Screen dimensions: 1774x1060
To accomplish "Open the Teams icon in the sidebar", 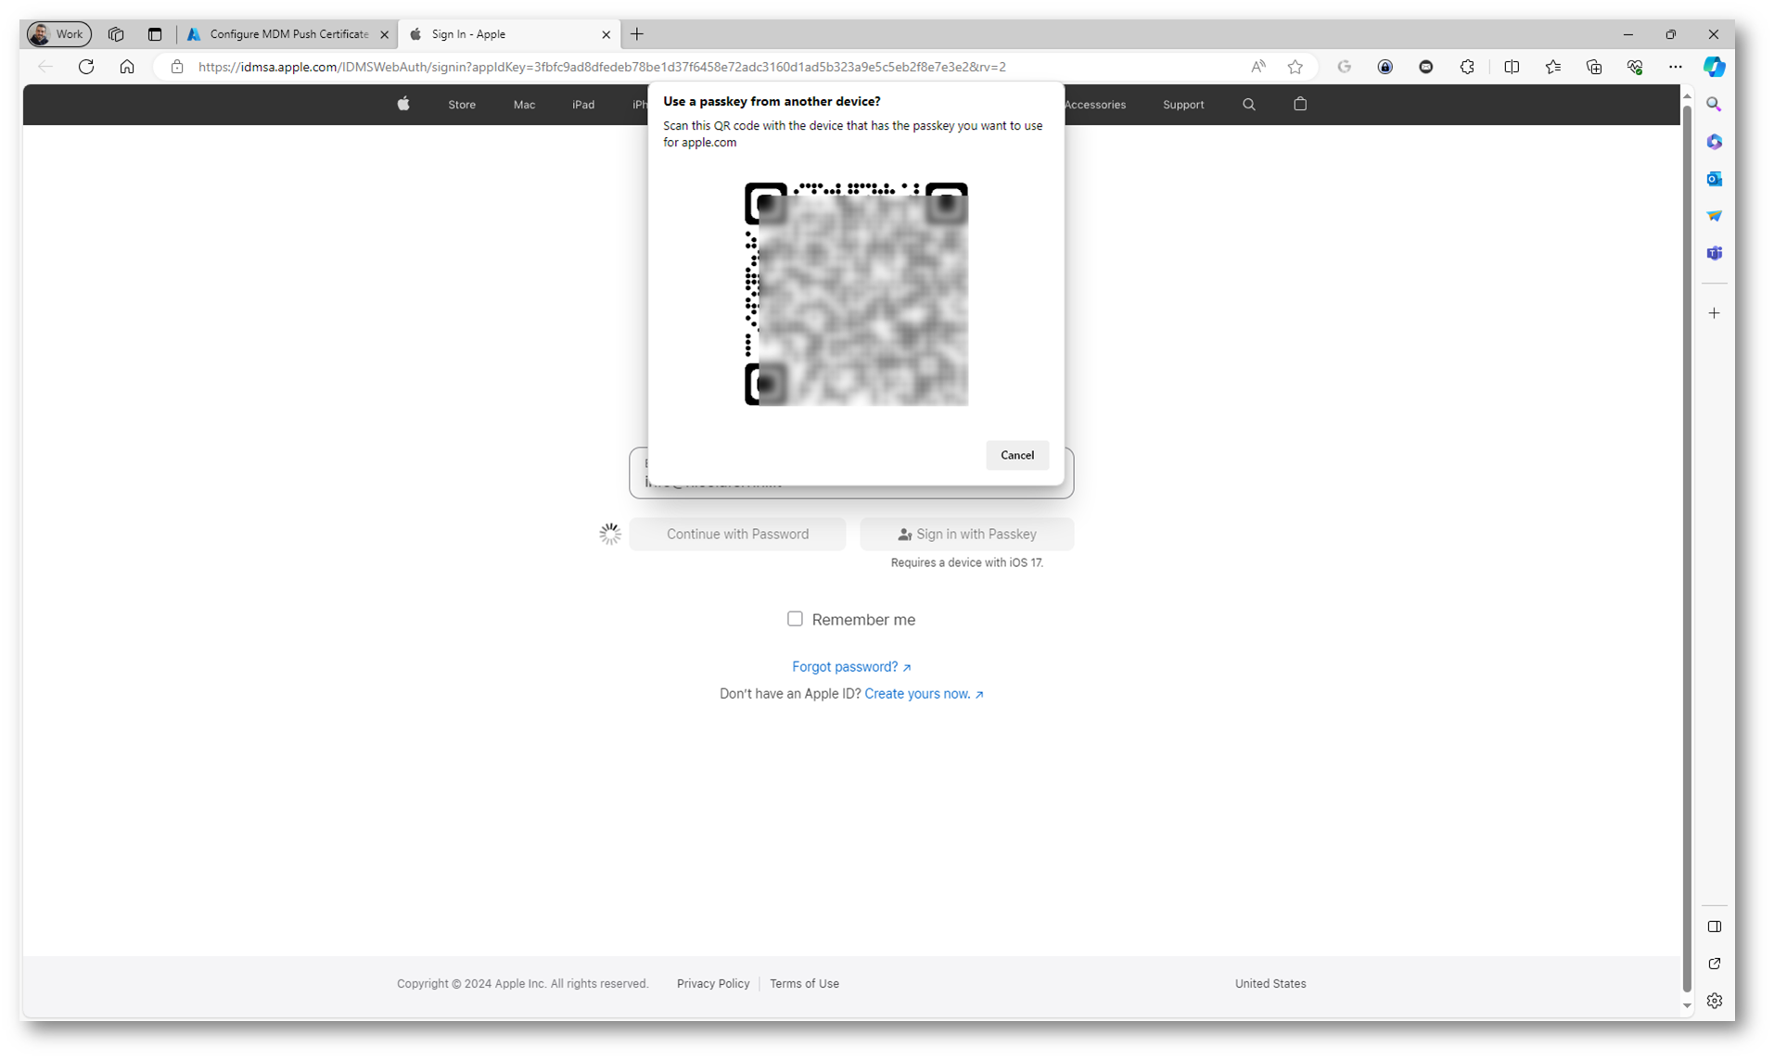I will pyautogui.click(x=1714, y=253).
